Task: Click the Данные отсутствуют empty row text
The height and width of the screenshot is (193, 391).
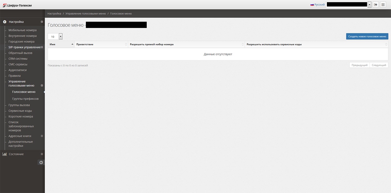Action: pos(218,54)
